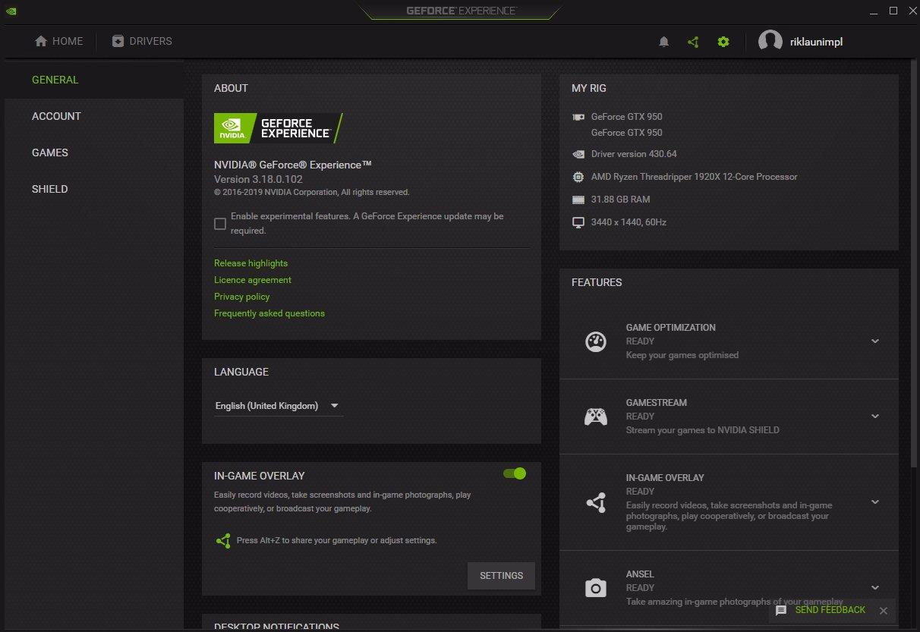
Task: Click the notifications bell icon
Action: (663, 42)
